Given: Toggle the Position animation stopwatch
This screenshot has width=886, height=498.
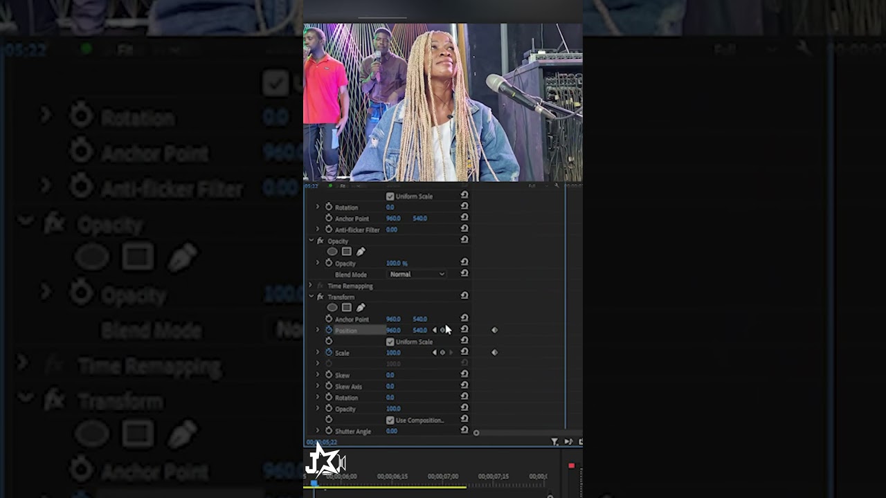Looking at the screenshot, I should pos(329,331).
